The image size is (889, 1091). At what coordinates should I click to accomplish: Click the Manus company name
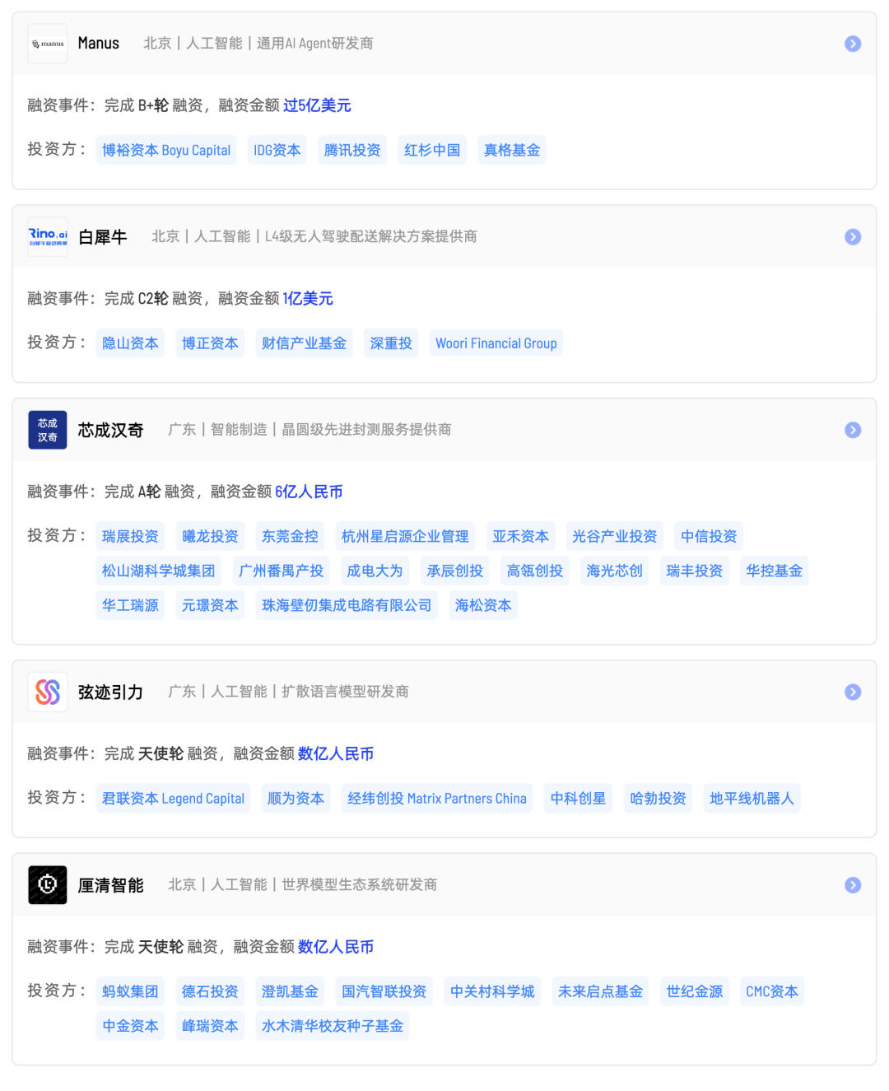pyautogui.click(x=99, y=44)
